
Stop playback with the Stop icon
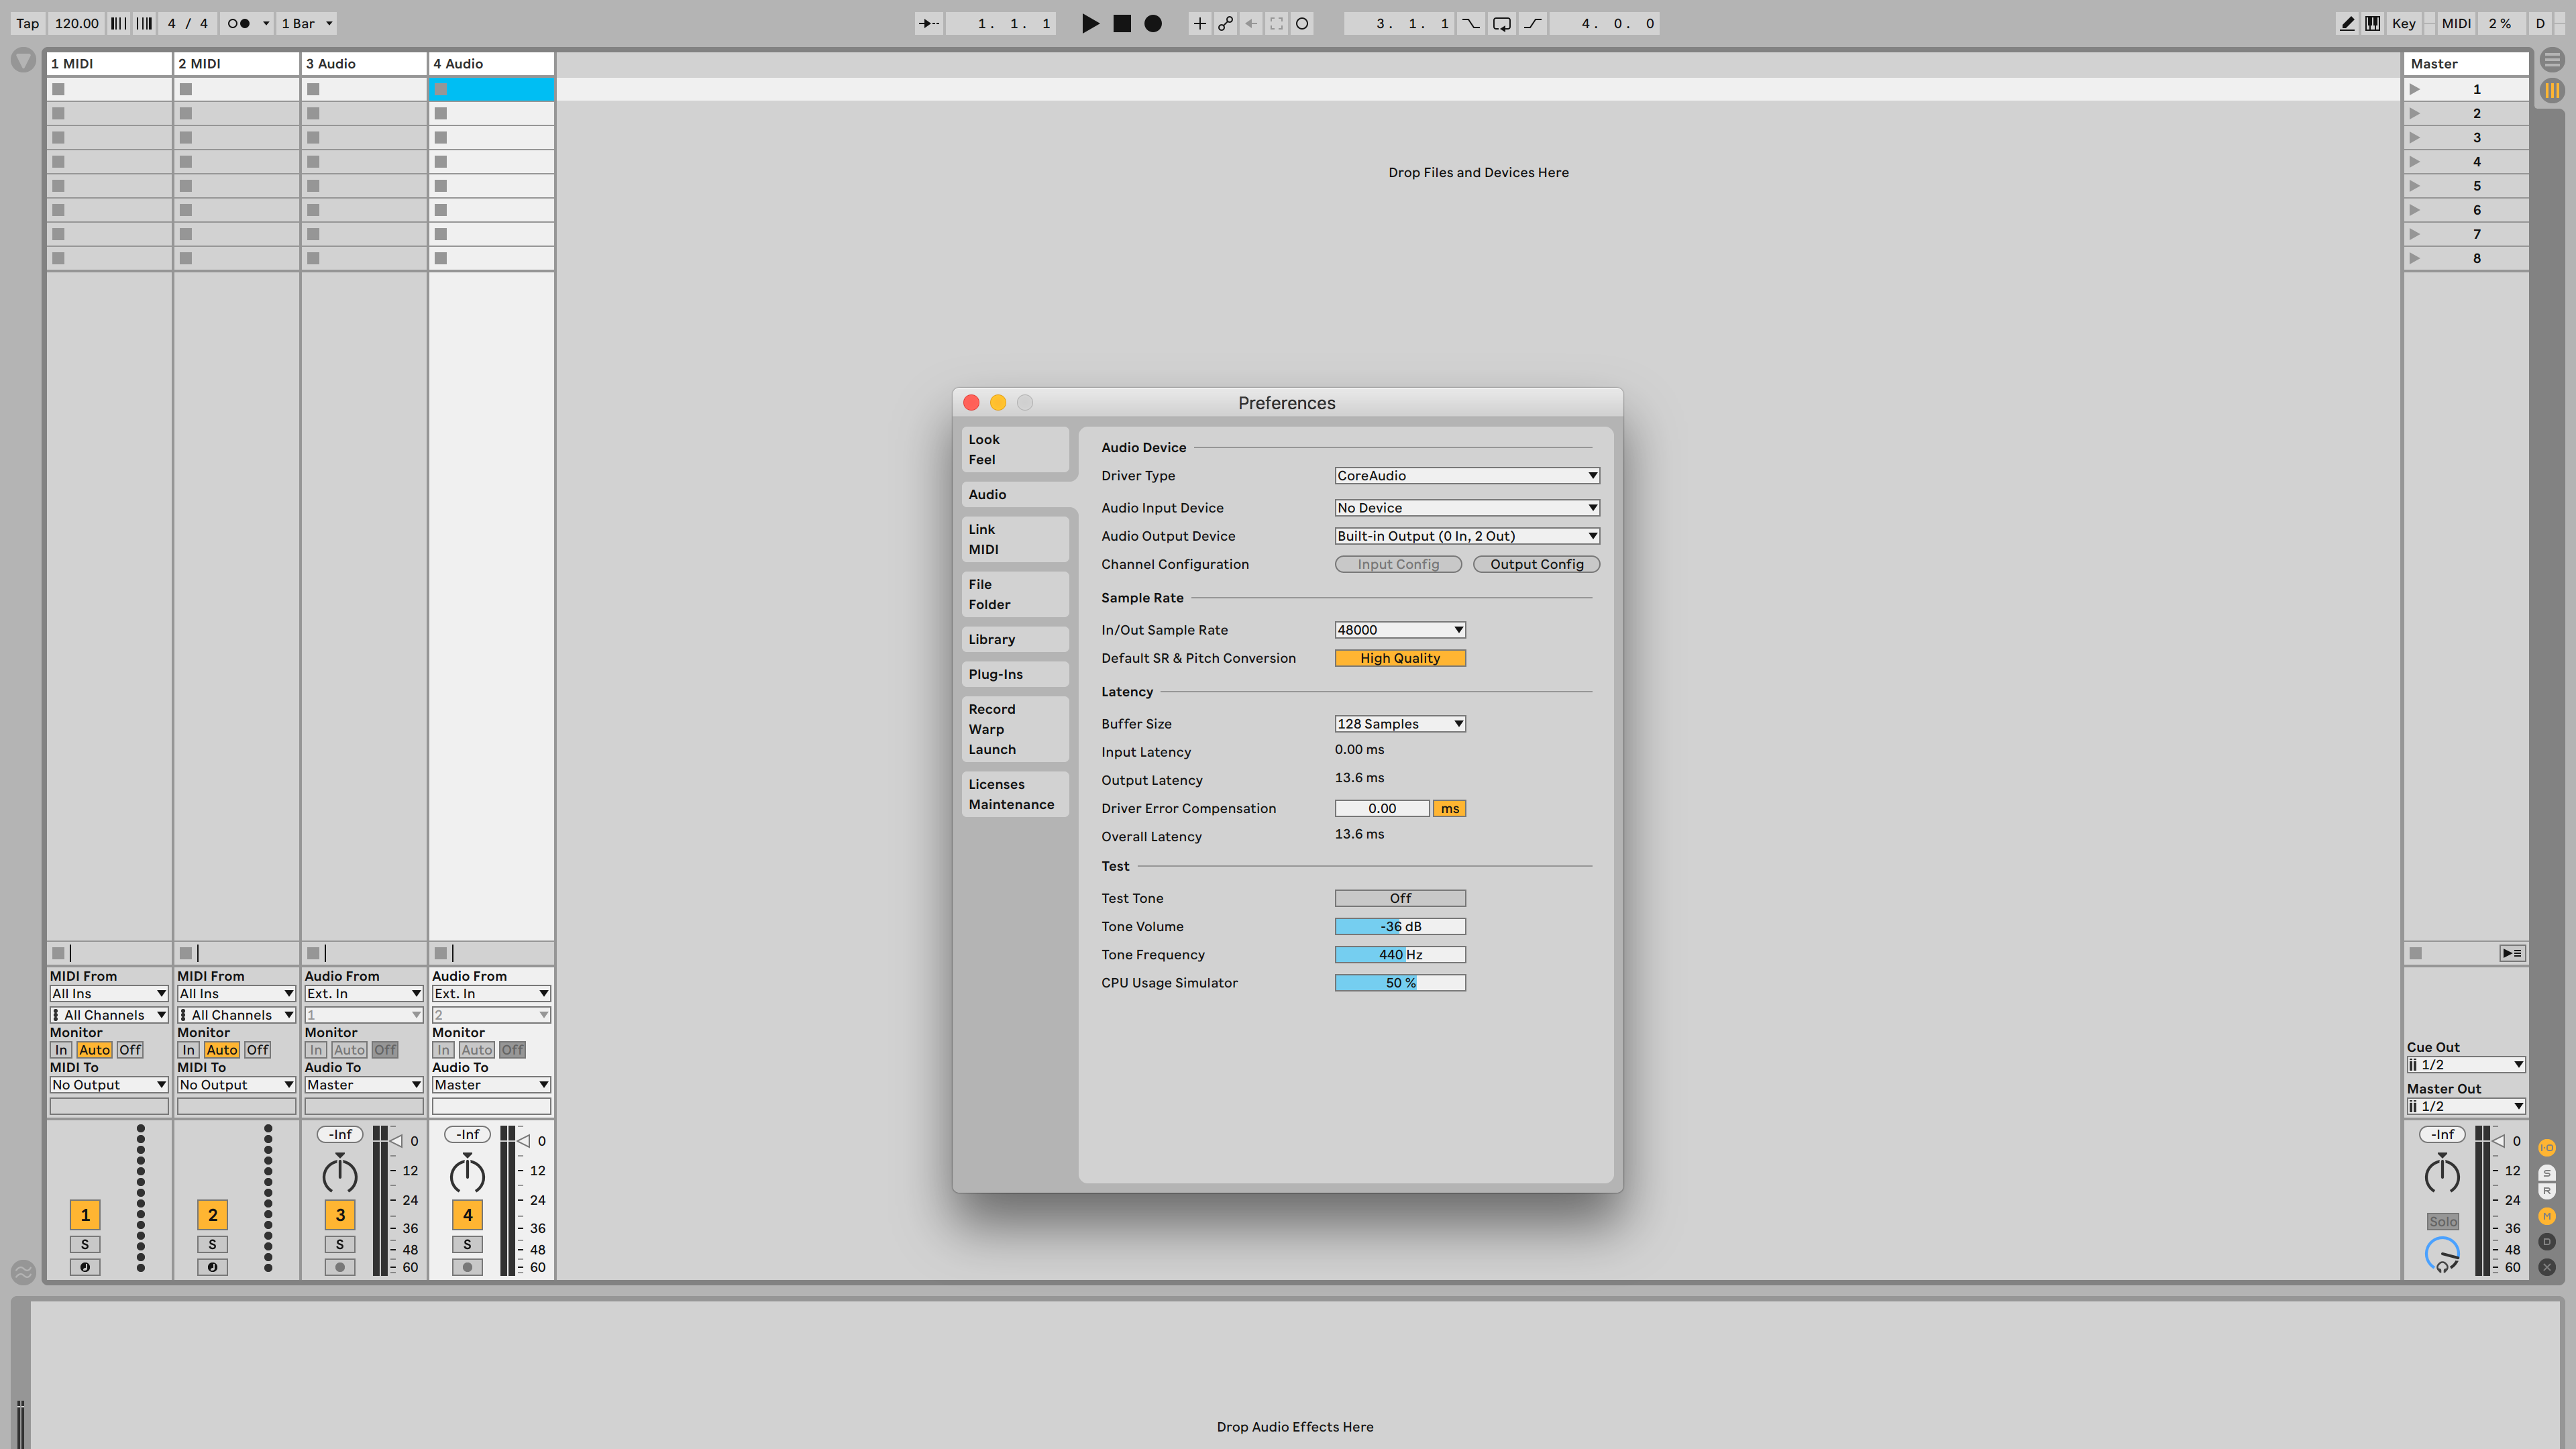(x=1121, y=23)
